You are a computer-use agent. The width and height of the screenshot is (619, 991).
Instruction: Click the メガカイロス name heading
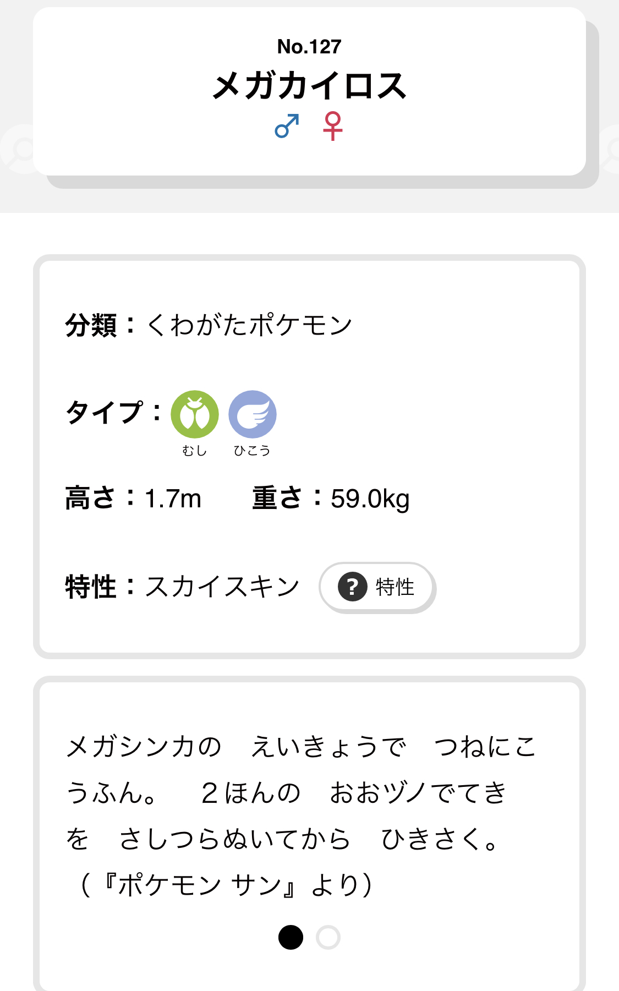tap(309, 86)
